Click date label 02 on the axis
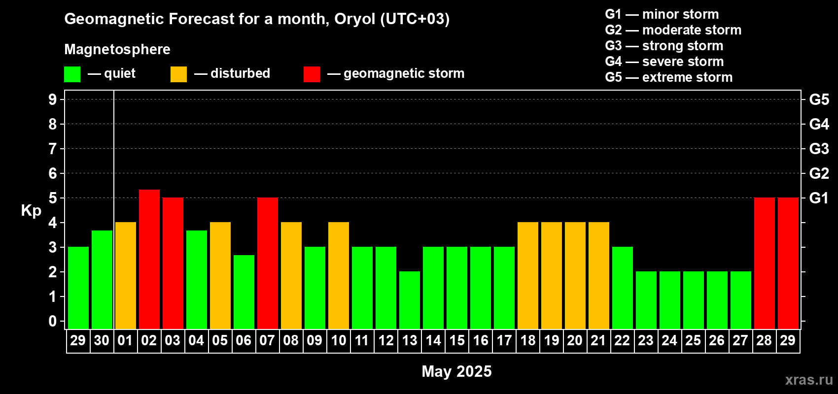 (149, 341)
